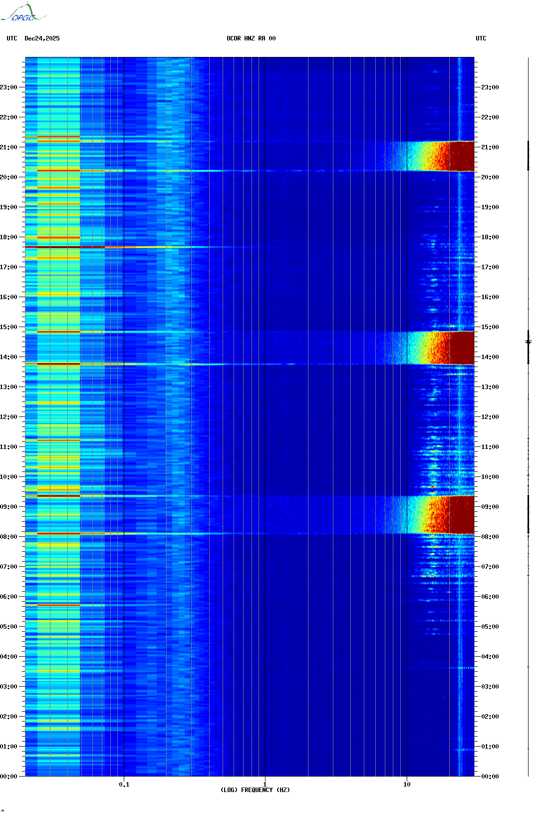550x816 pixels.
Task: Click the OCOR HNZ RA 00 station title
Action: pyautogui.click(x=251, y=38)
